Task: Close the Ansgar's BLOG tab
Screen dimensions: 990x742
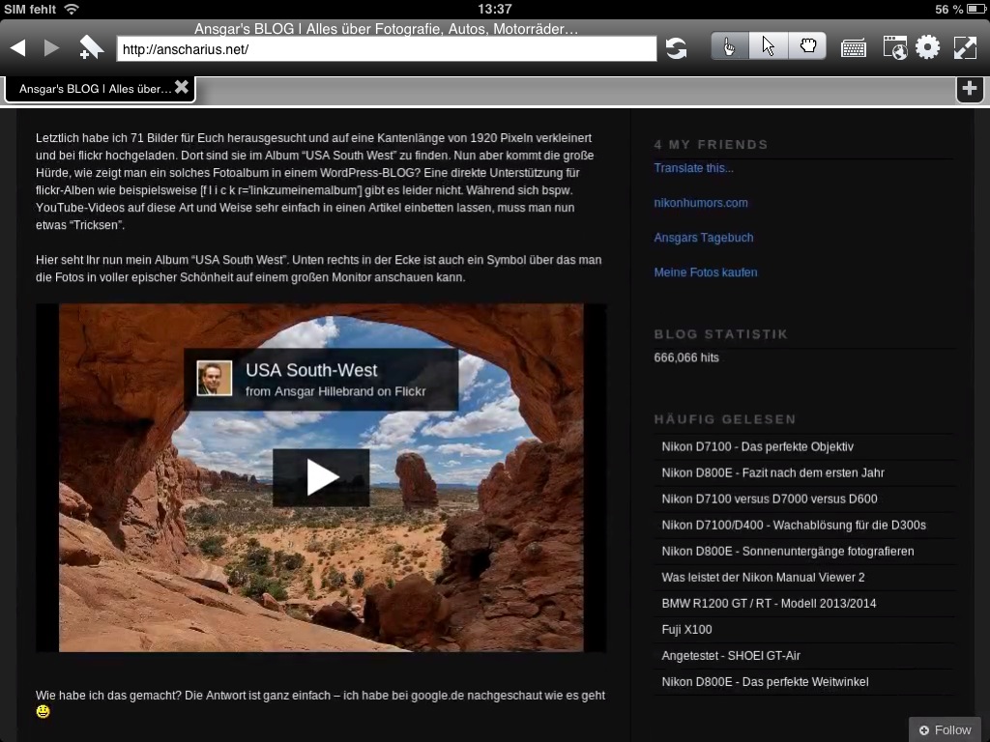Action: 182,88
